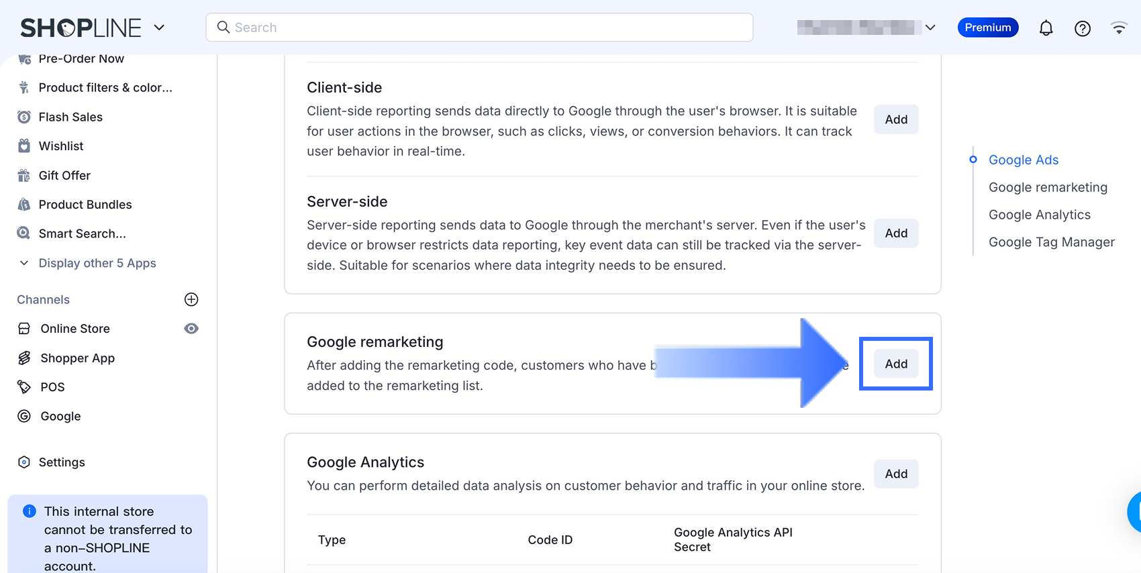Click the Smart Search icon
Viewport: 1141px width, 573px height.
click(x=24, y=233)
